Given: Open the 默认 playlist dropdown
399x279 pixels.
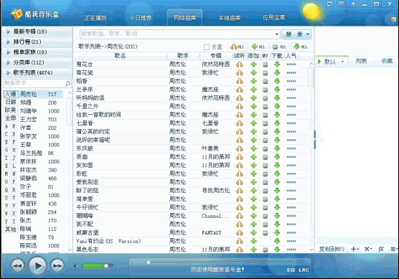Looking at the screenshot, I should [x=342, y=62].
